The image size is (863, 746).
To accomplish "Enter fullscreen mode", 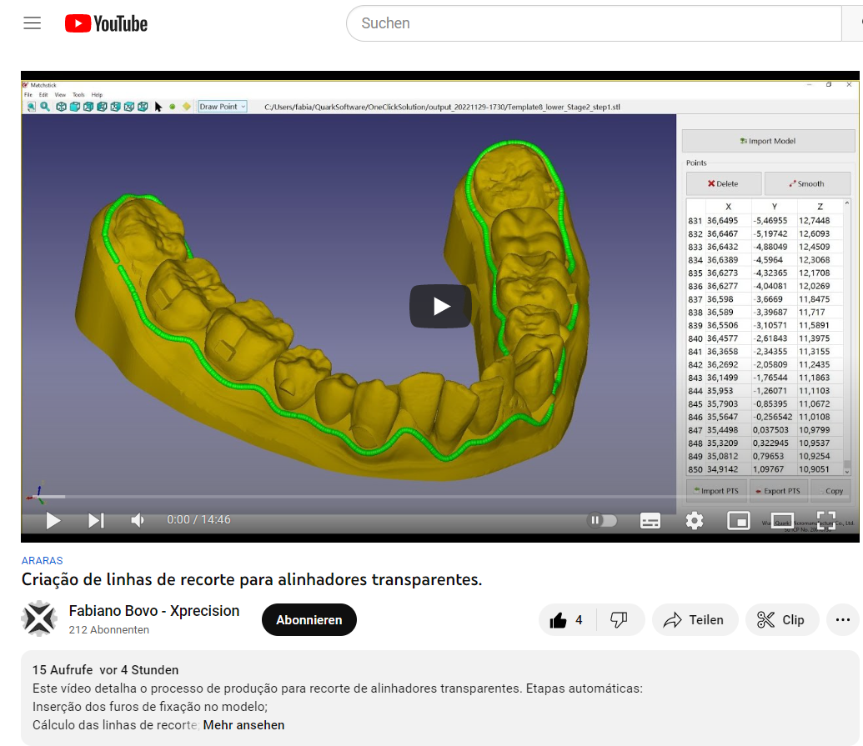I will point(825,520).
